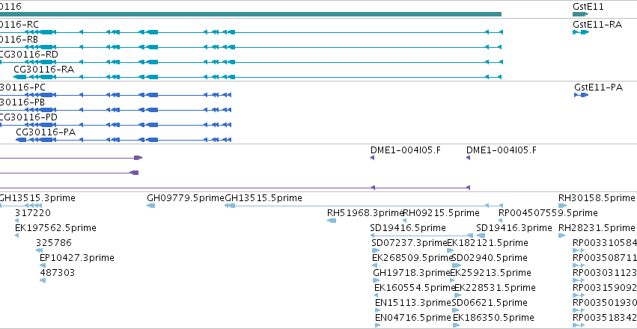Click the EK197562.5prime label
Image resolution: width=637 pixels, height=329 pixels.
point(55,228)
